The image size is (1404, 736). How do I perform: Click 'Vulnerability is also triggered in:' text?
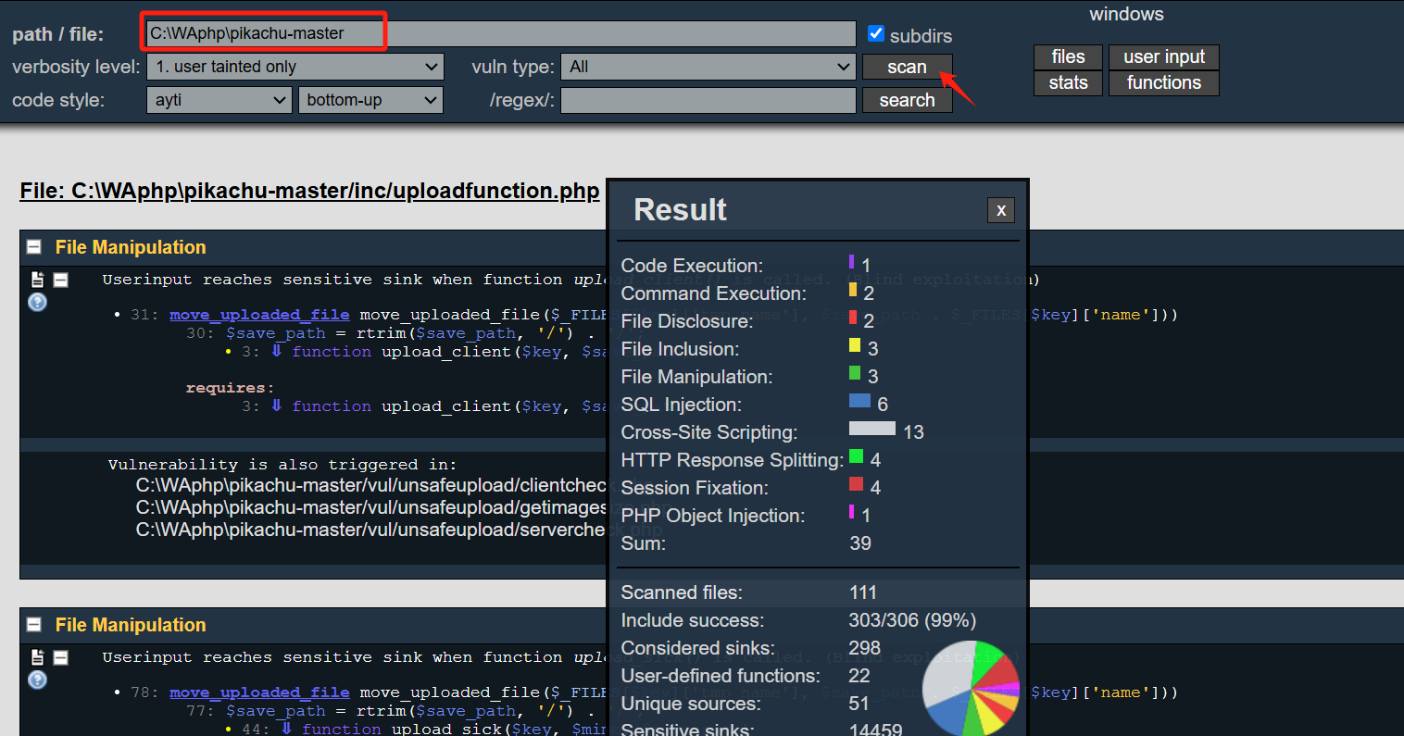pos(282,465)
